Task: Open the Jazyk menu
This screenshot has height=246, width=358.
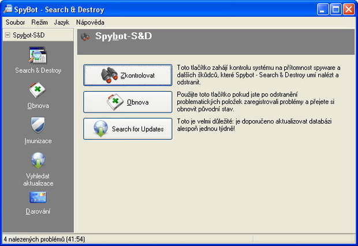Action: pos(62,23)
